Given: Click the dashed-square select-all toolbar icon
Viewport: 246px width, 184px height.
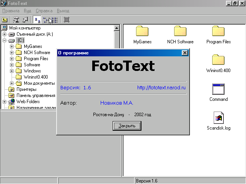Looking at the screenshot, I should 66,20.
